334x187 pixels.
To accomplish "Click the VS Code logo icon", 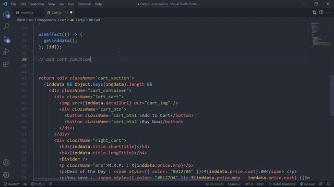I will point(5,4).
